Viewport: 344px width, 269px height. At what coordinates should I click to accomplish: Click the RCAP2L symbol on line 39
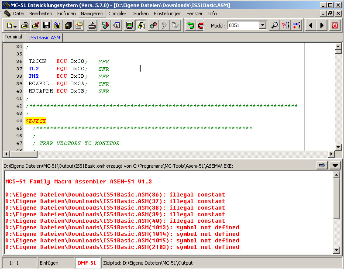(39, 83)
